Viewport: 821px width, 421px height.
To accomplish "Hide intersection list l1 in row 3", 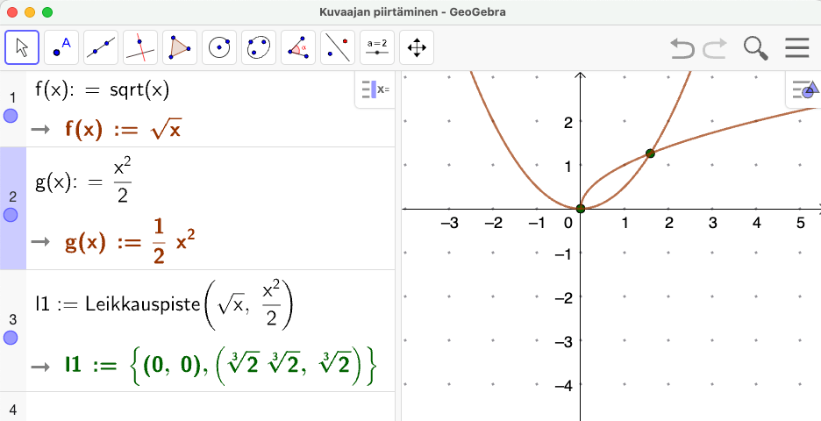I will pos(11,338).
